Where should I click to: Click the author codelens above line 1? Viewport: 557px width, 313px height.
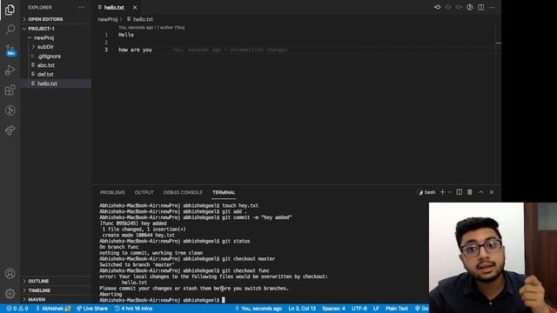pos(151,27)
